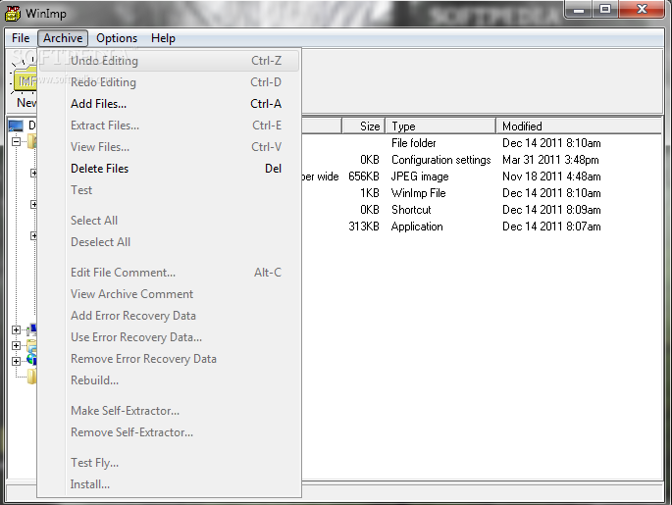Select the Configuration settings row
Viewport: 672px width, 505px height.
coord(482,160)
